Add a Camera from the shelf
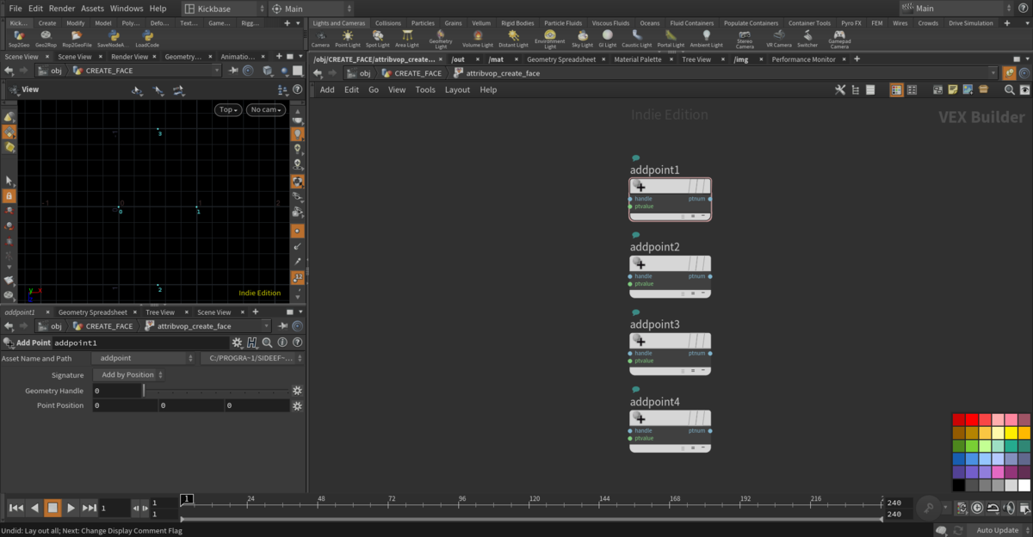This screenshot has height=537, width=1033. pos(320,39)
